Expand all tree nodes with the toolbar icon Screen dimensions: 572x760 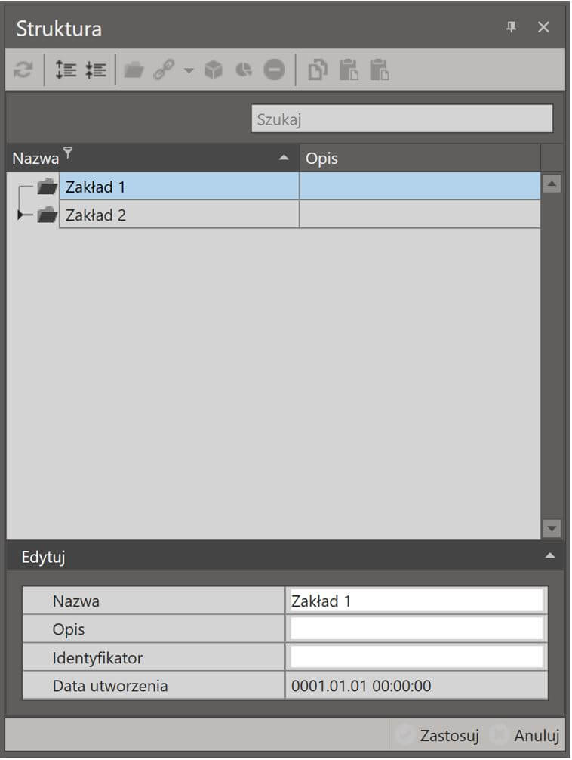click(66, 70)
